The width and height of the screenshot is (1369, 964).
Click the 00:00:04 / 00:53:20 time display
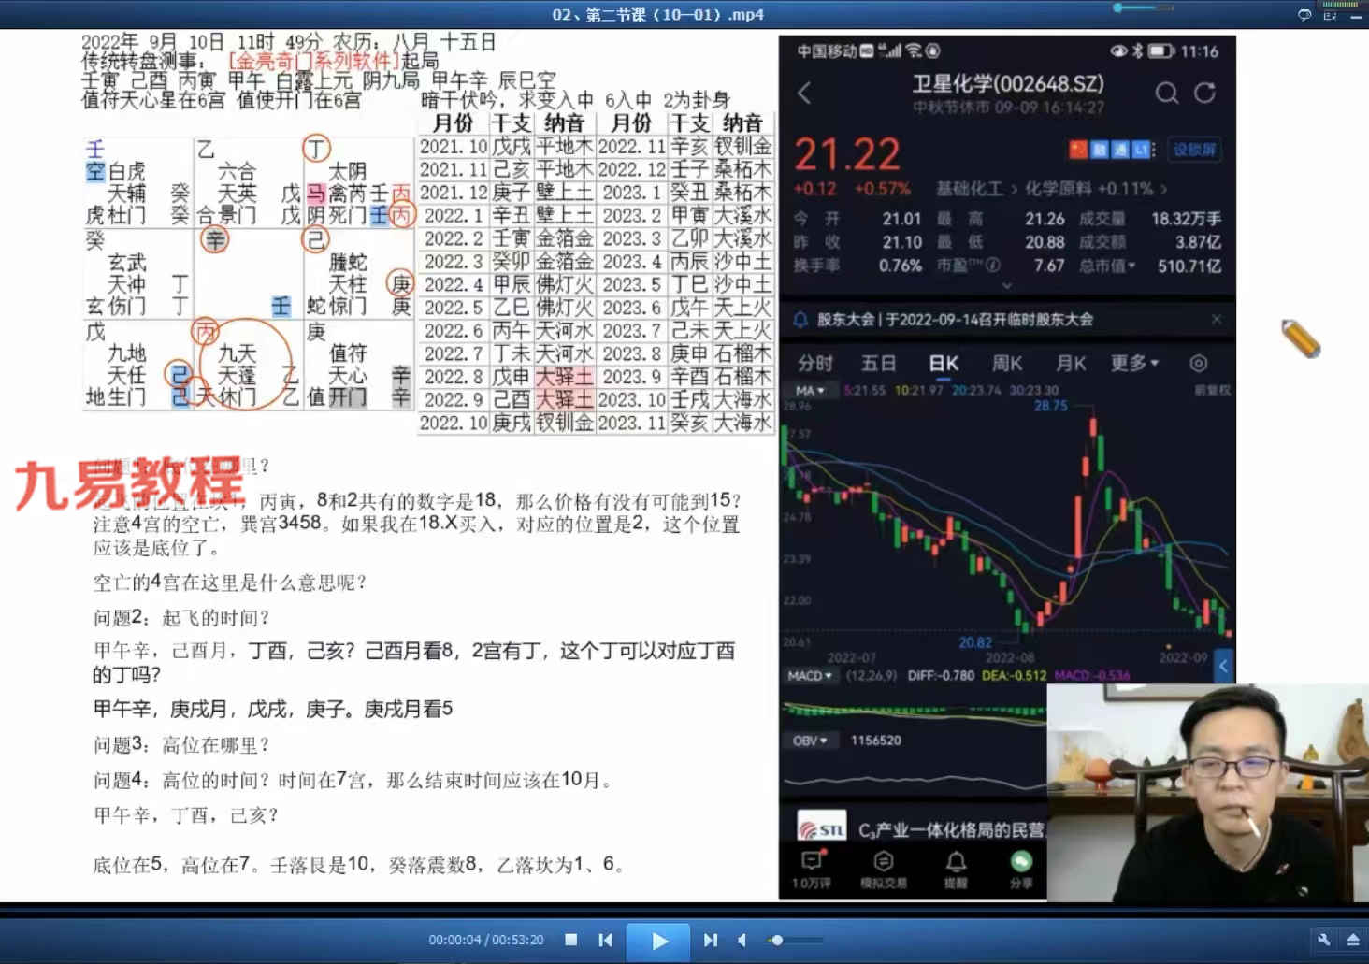tap(486, 940)
